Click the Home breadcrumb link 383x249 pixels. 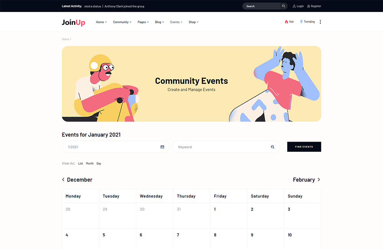click(65, 39)
